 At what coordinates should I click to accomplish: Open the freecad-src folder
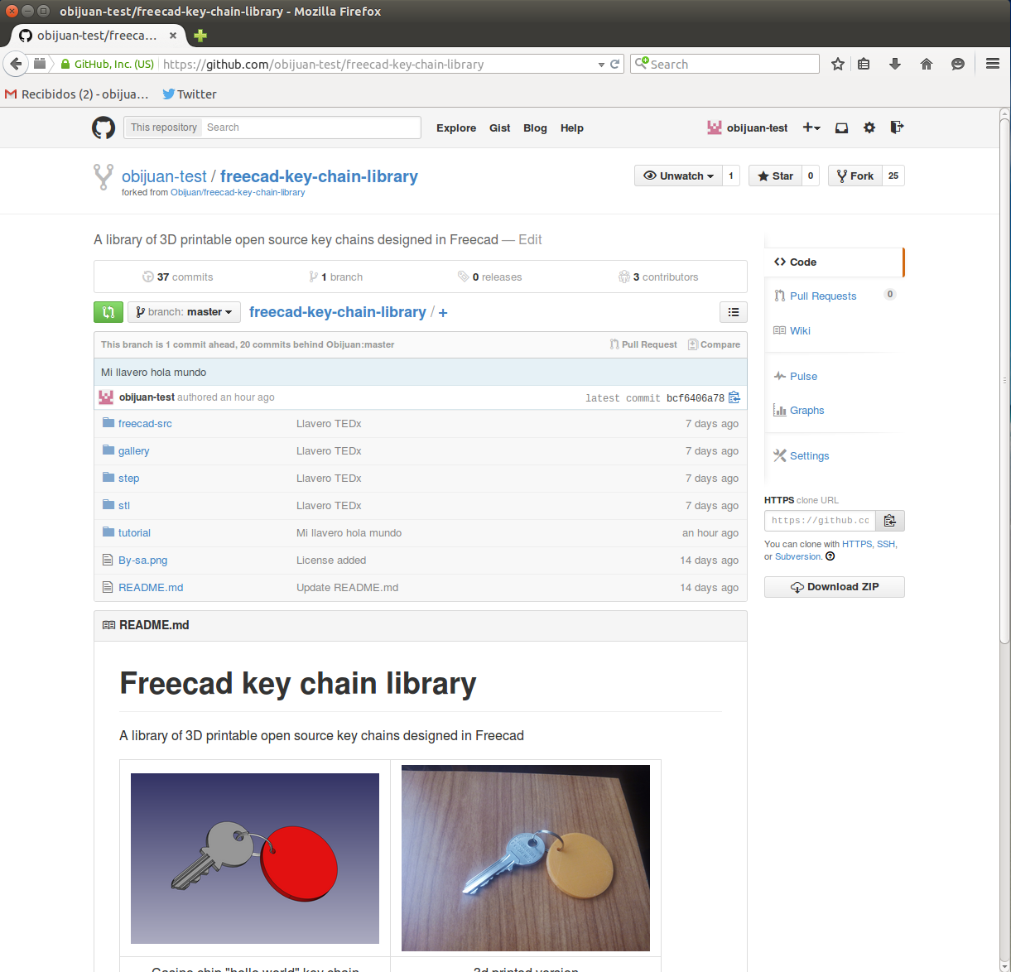pos(145,423)
